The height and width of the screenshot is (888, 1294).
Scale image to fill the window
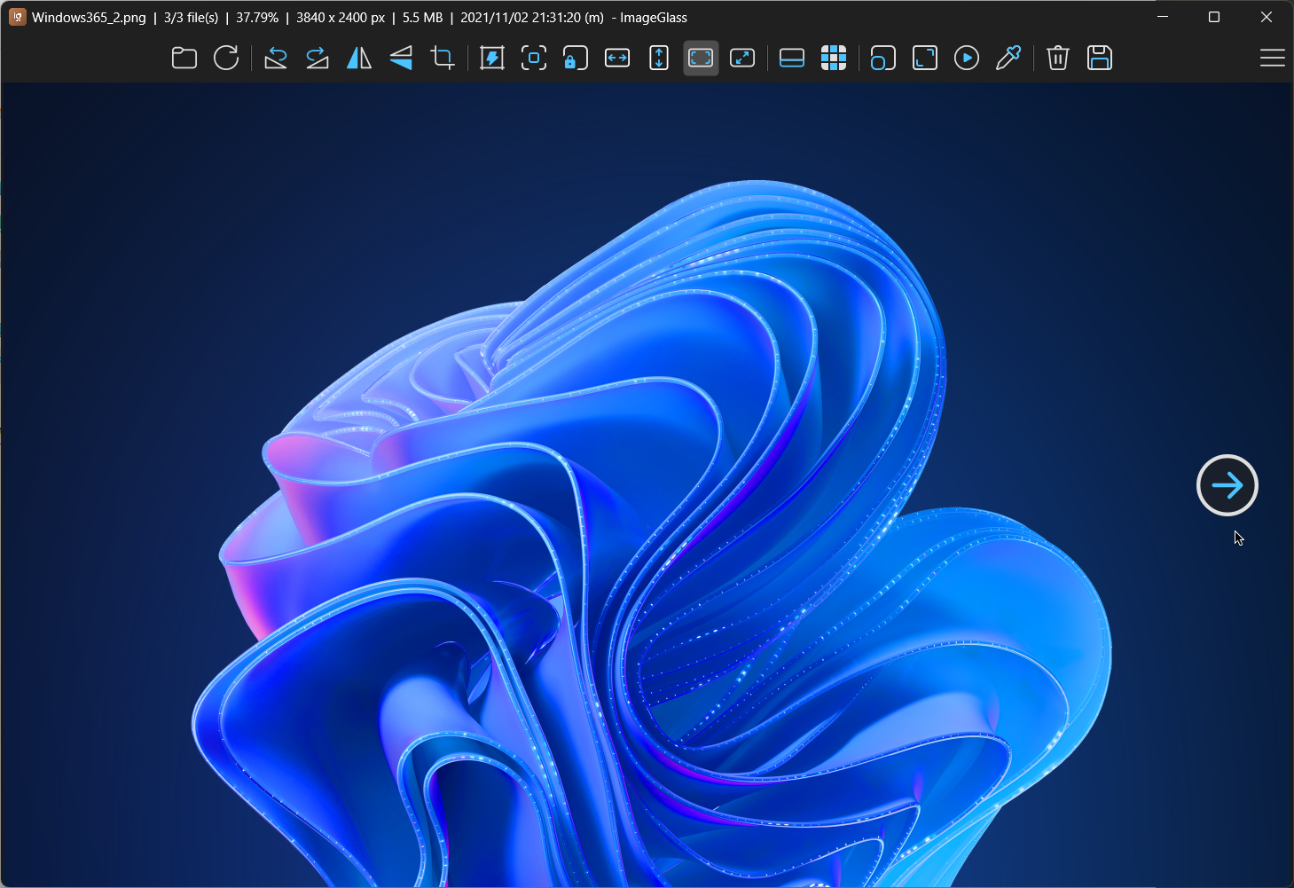click(742, 59)
